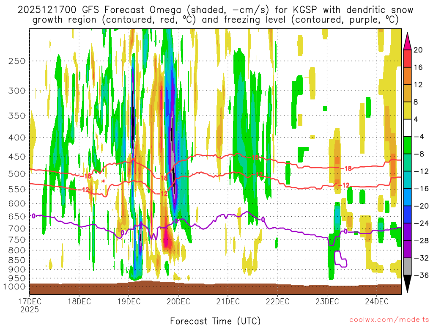Pick the orange colorbar segment between 12 and 16
Image resolution: width=433 pixels, height=325 pixels.
(x=407, y=76)
